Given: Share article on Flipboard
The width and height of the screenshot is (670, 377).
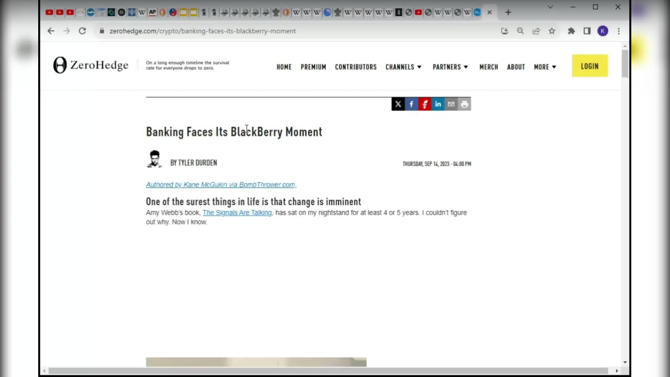Looking at the screenshot, I should (x=425, y=104).
